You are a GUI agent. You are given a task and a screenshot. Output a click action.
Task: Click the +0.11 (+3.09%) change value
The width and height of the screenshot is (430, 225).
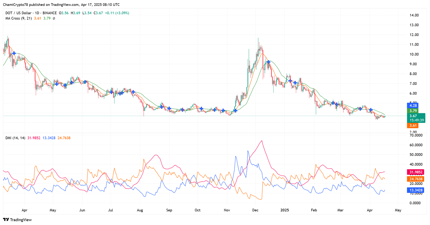click(117, 13)
